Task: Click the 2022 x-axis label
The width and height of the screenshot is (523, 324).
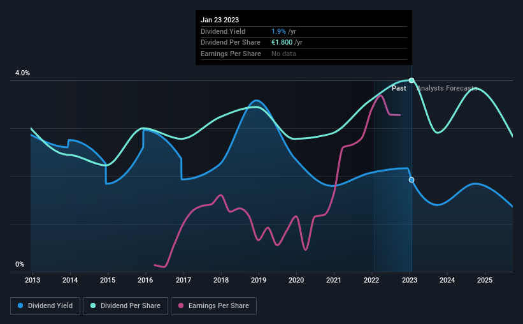Action: (x=371, y=280)
